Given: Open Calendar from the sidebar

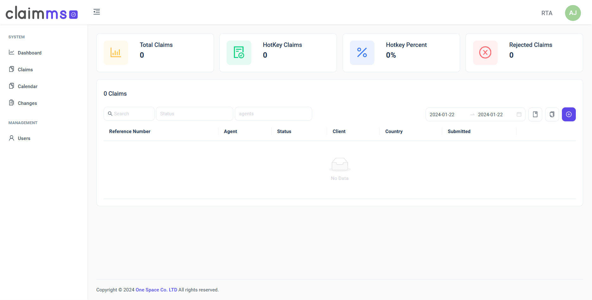Looking at the screenshot, I should coord(27,86).
